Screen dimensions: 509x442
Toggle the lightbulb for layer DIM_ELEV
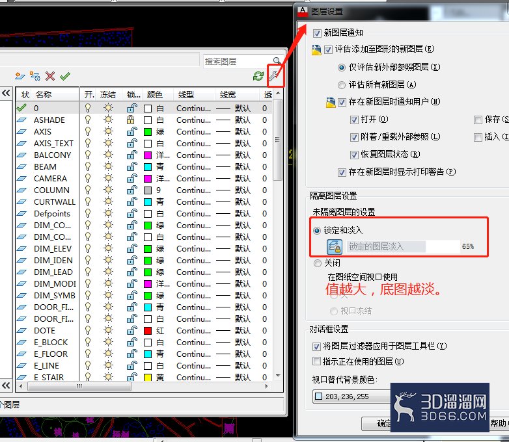coord(88,249)
